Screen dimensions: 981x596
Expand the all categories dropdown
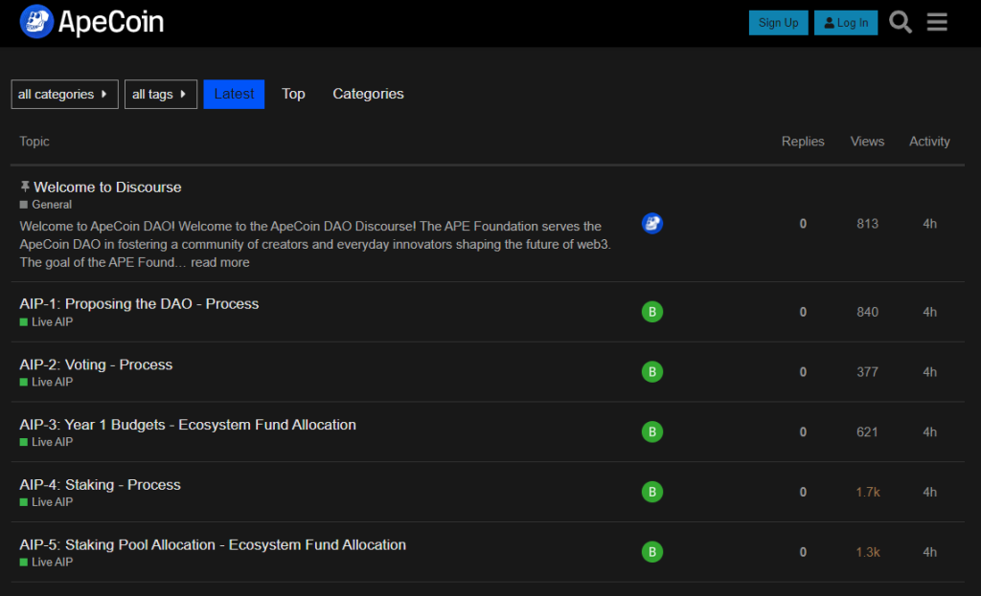point(64,95)
